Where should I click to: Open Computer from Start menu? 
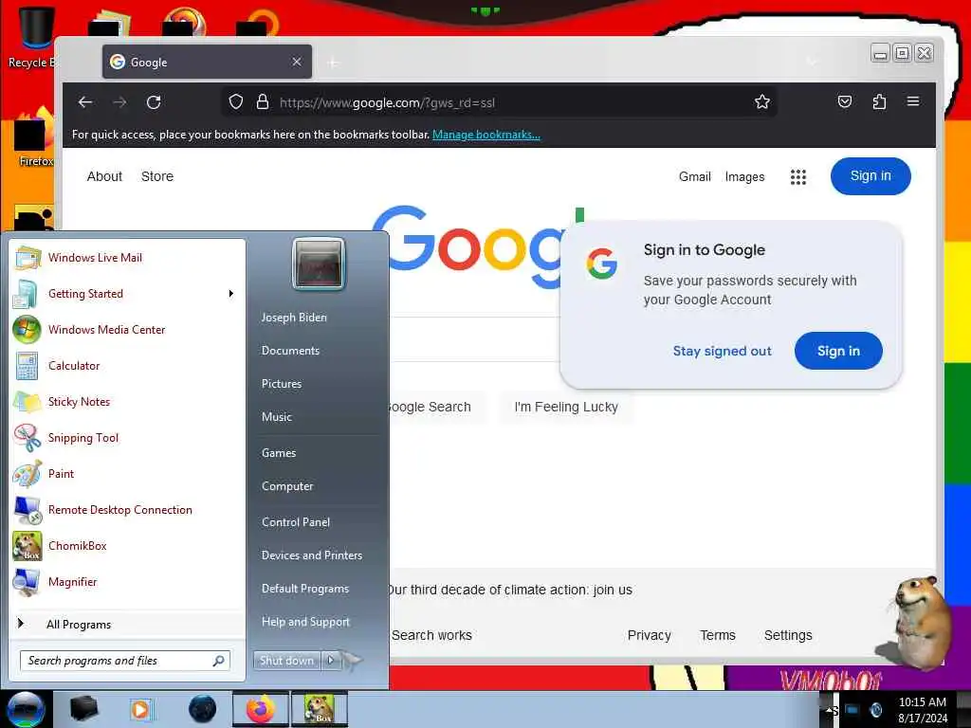pyautogui.click(x=287, y=486)
